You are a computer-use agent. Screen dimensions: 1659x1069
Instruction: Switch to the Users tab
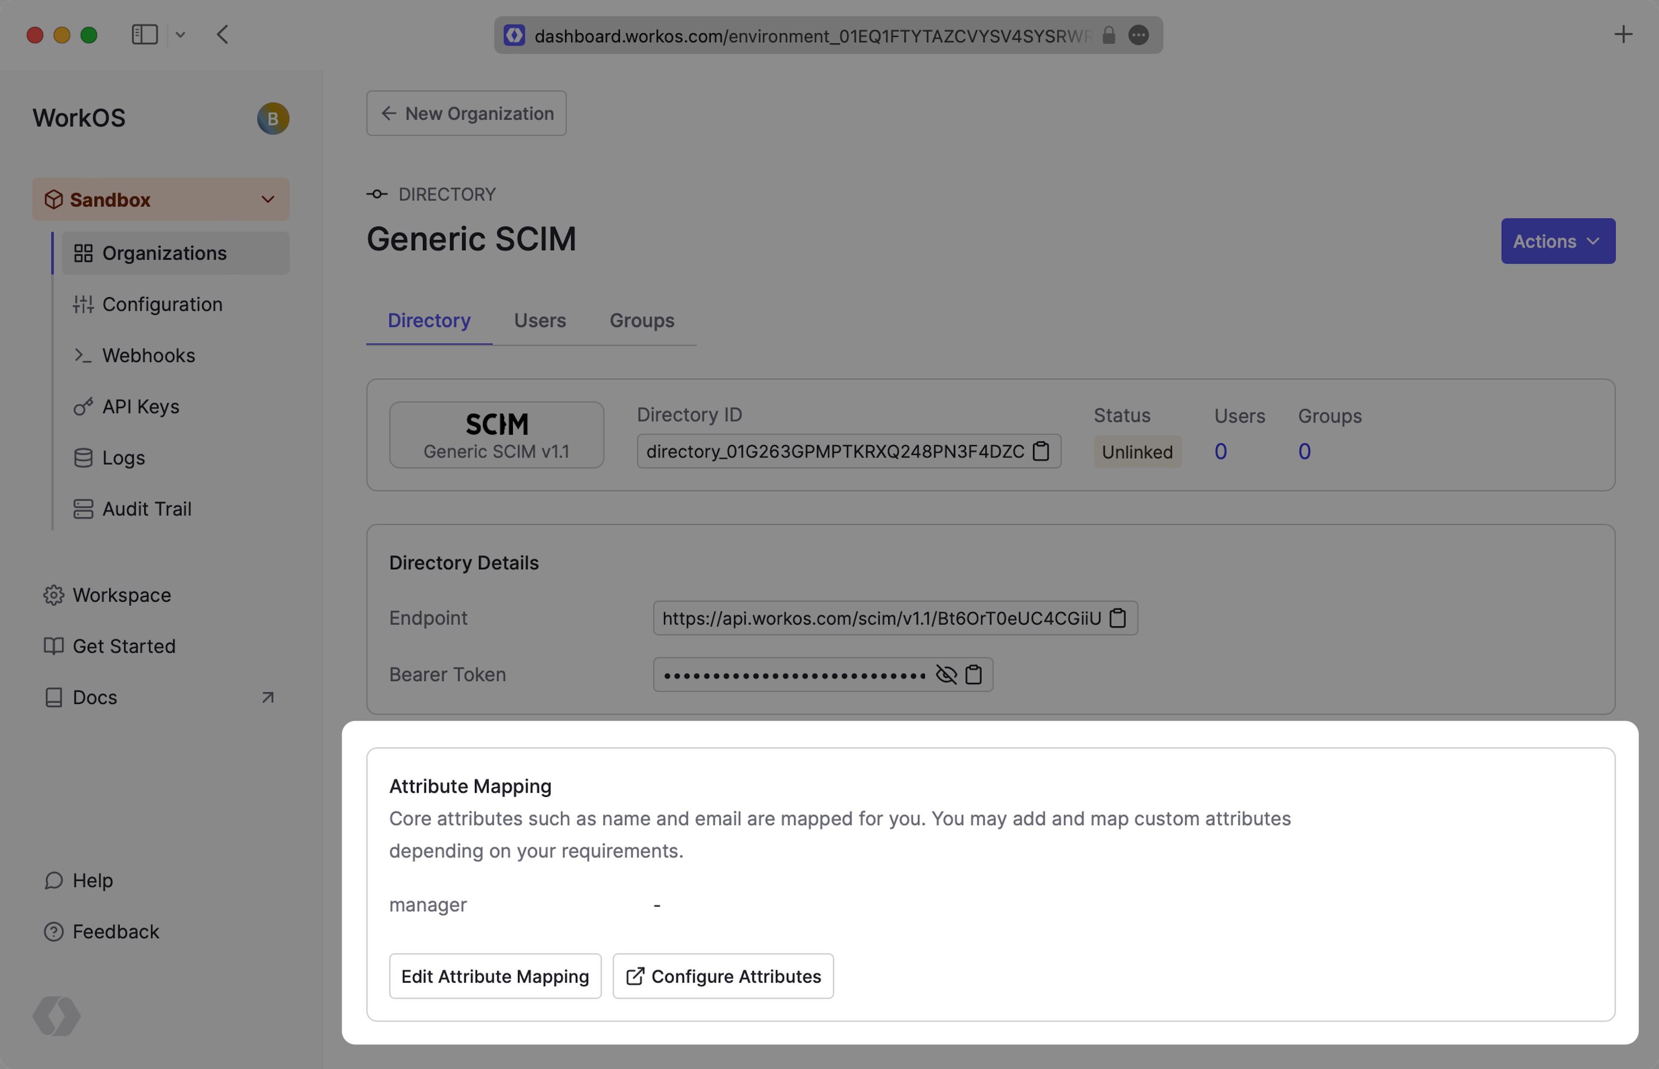540,320
